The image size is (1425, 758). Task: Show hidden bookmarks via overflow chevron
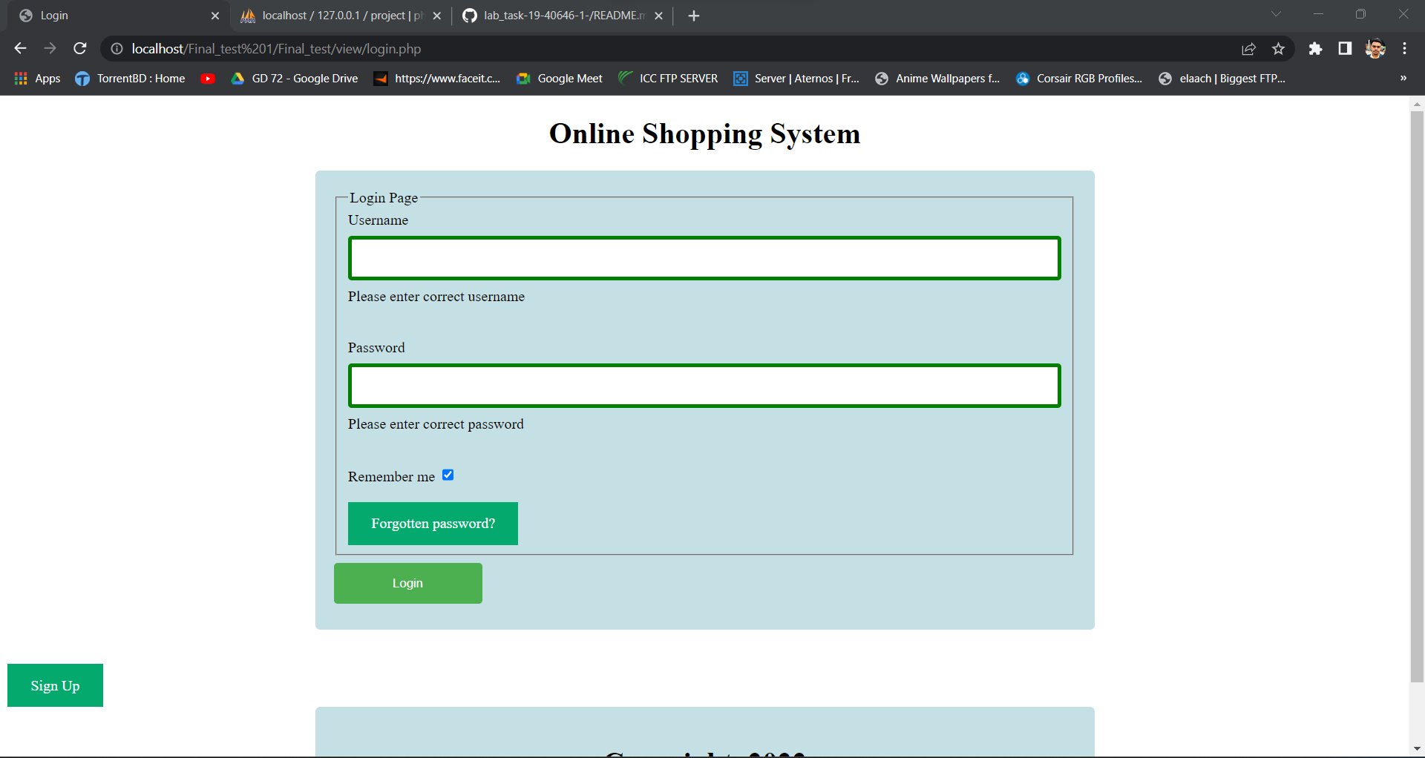(x=1403, y=78)
